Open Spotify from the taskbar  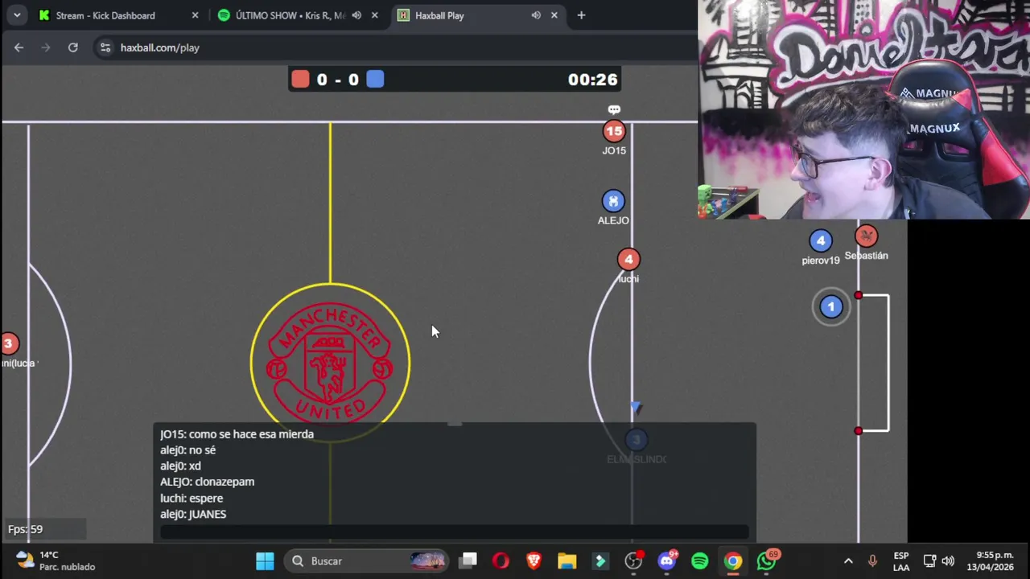[x=699, y=561]
